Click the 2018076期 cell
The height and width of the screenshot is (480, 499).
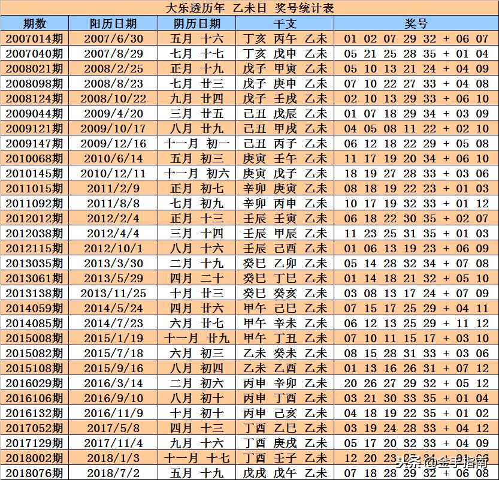coord(34,473)
